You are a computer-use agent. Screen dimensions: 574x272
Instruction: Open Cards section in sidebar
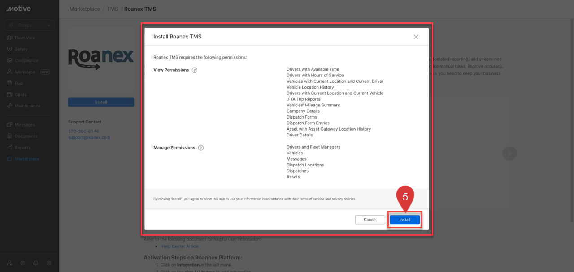click(x=21, y=95)
